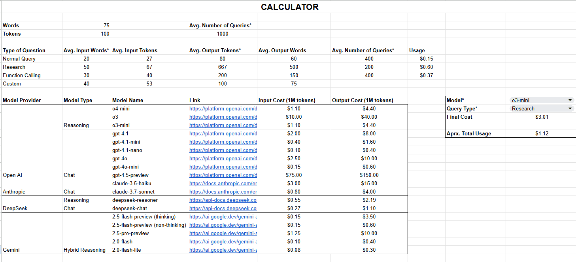This screenshot has height=262, width=576.
Task: Click the $15.00 output cost cell
Action: coord(369,183)
